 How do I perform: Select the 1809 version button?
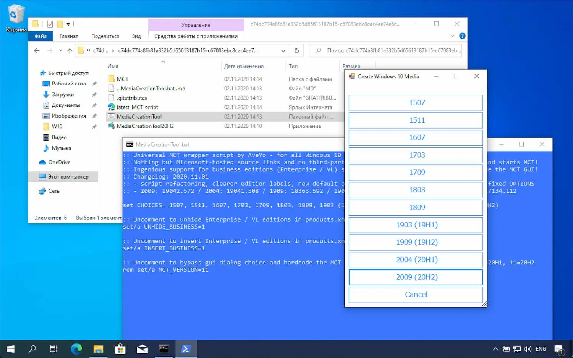(416, 207)
